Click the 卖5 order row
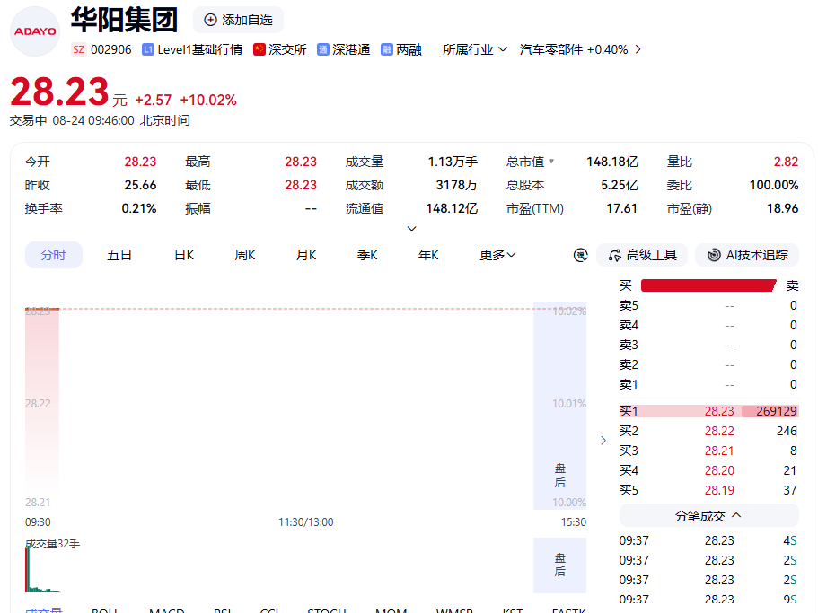818x613 pixels. click(x=708, y=305)
